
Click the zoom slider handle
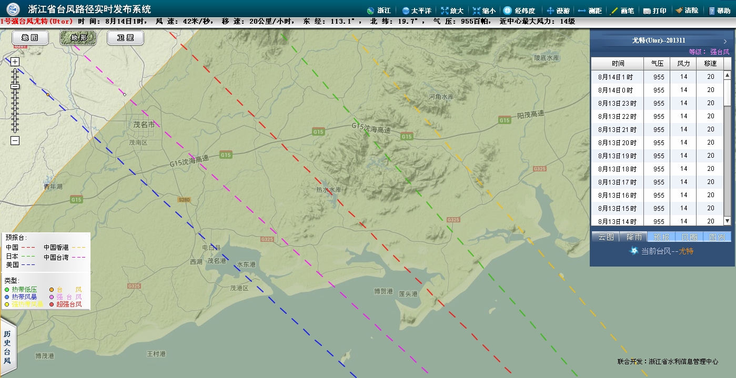tap(15, 86)
